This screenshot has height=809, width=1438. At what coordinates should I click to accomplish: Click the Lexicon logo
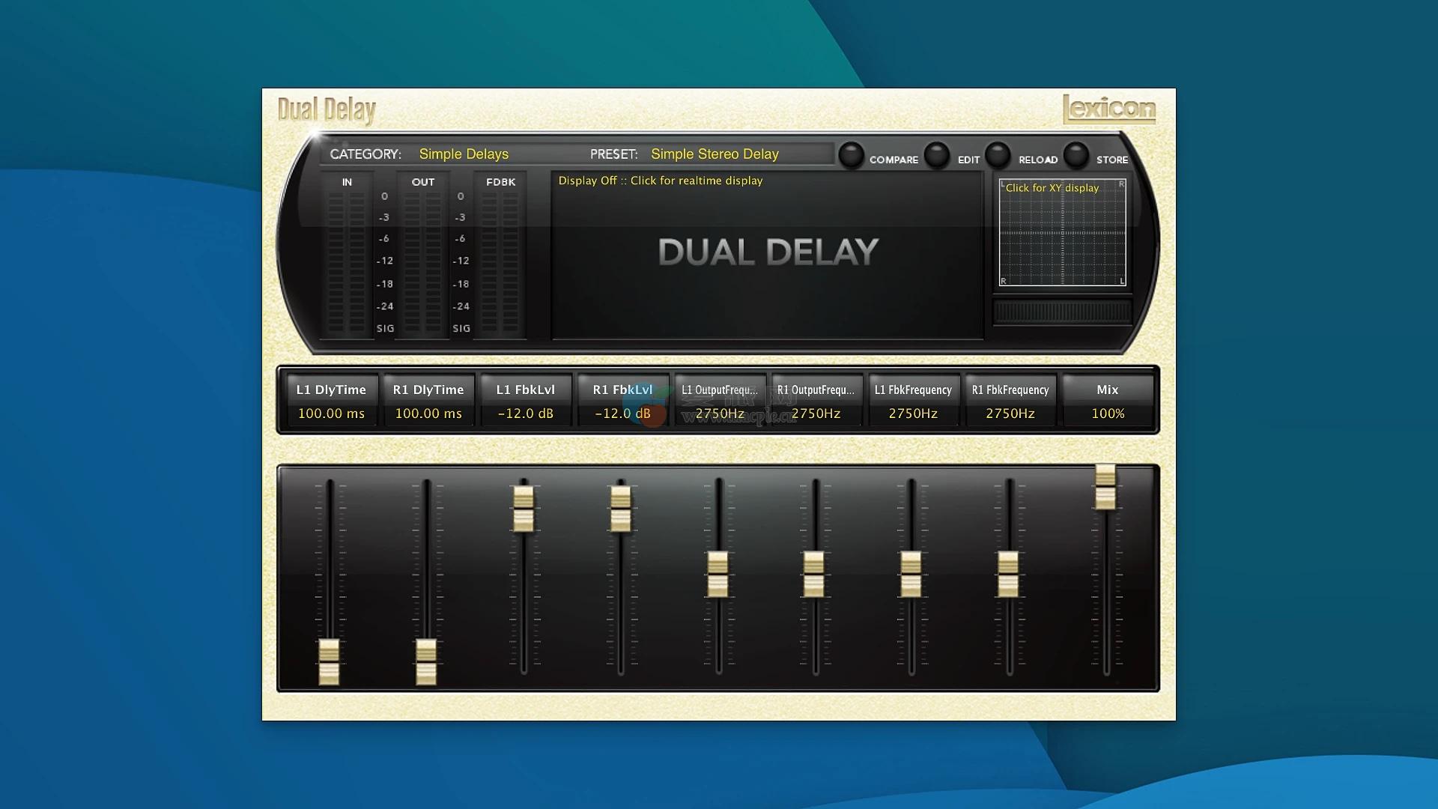[x=1108, y=109]
